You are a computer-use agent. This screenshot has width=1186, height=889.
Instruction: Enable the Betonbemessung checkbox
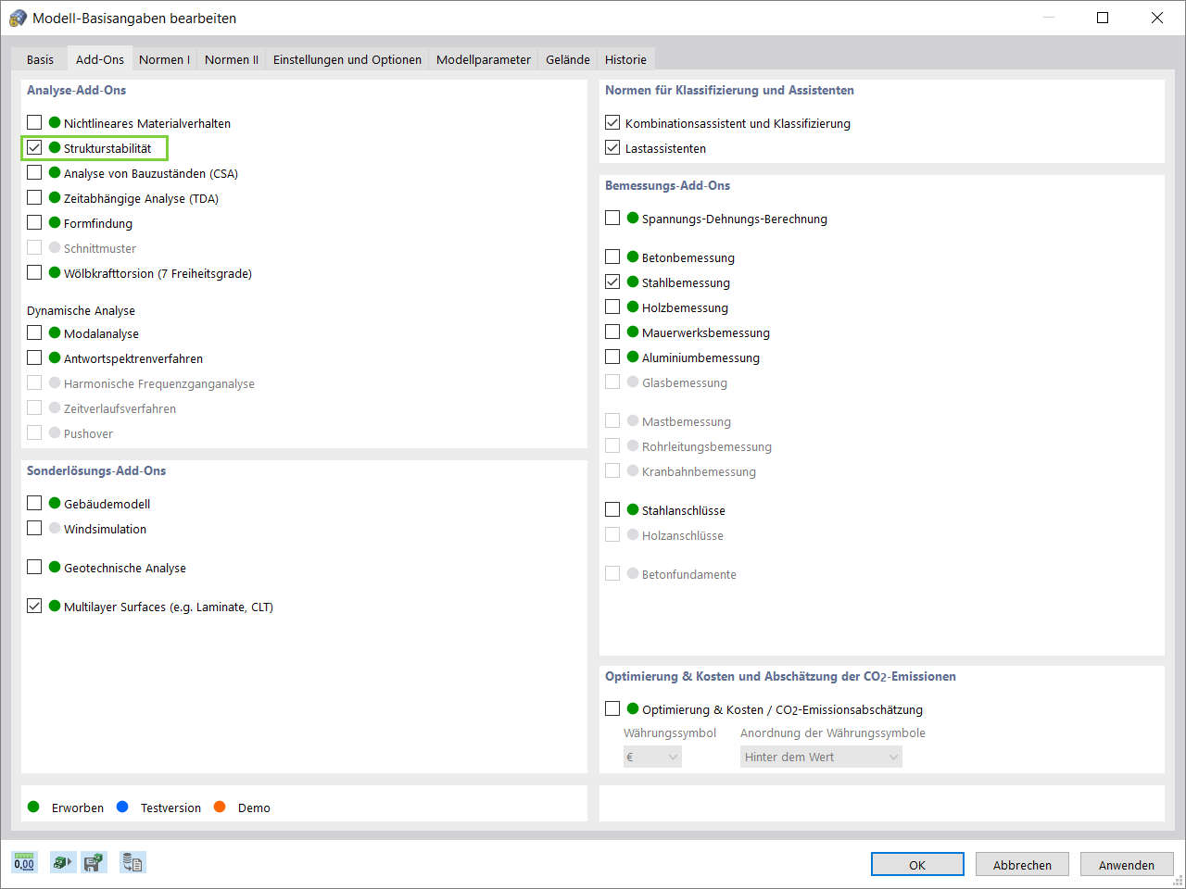(612, 257)
